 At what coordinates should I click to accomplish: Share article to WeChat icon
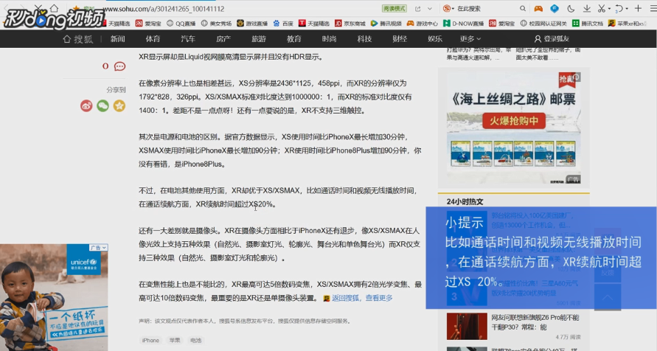(x=102, y=105)
